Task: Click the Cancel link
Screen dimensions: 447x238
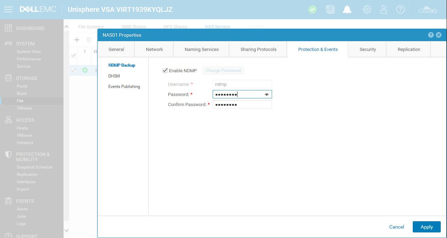Action: click(397, 227)
